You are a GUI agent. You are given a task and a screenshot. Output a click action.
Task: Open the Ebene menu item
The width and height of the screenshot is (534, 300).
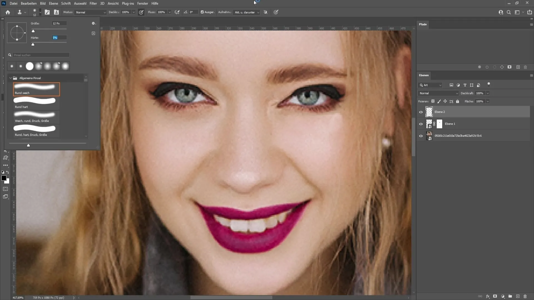[53, 3]
